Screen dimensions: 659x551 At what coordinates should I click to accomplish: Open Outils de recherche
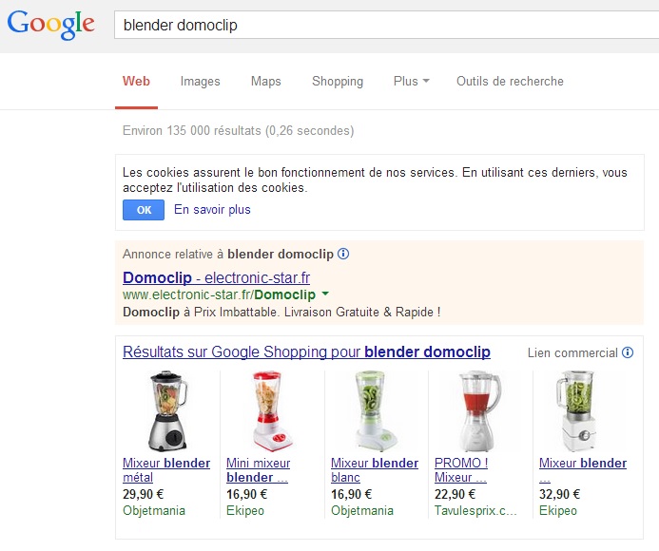point(510,81)
